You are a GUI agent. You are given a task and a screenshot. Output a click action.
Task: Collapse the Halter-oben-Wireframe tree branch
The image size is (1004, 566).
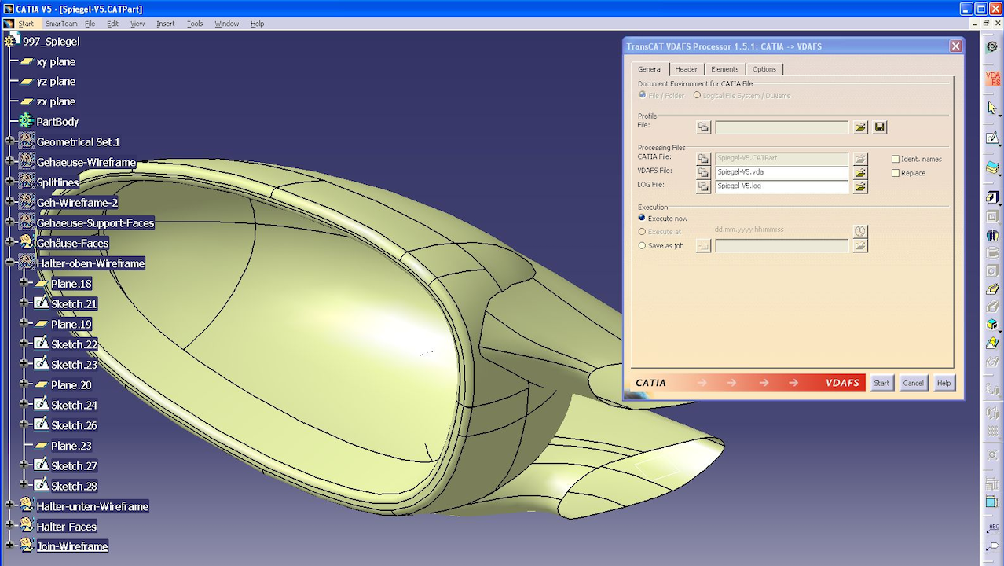click(9, 262)
